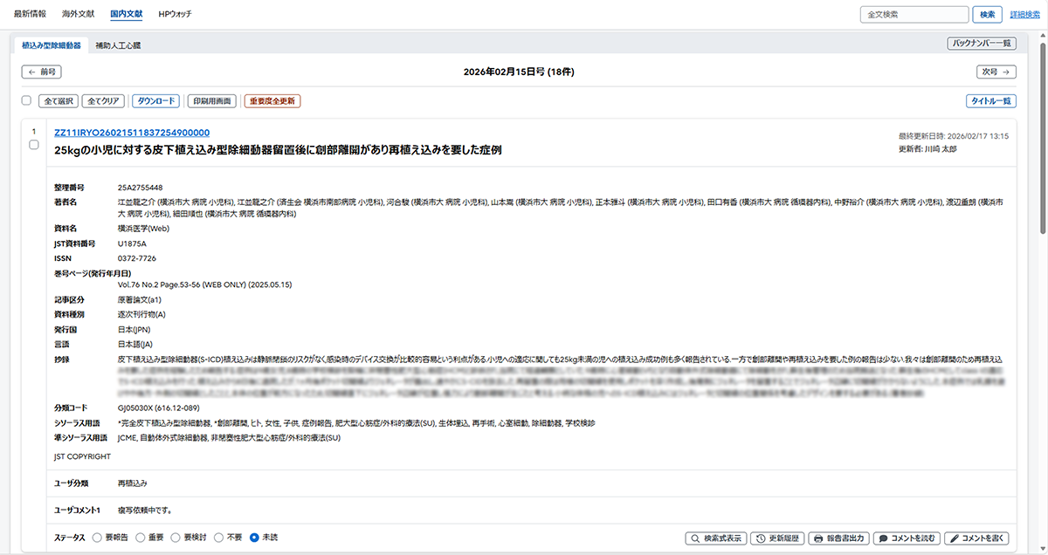Click 報告書出力 printer button
The width and height of the screenshot is (1048, 555).
(838, 538)
